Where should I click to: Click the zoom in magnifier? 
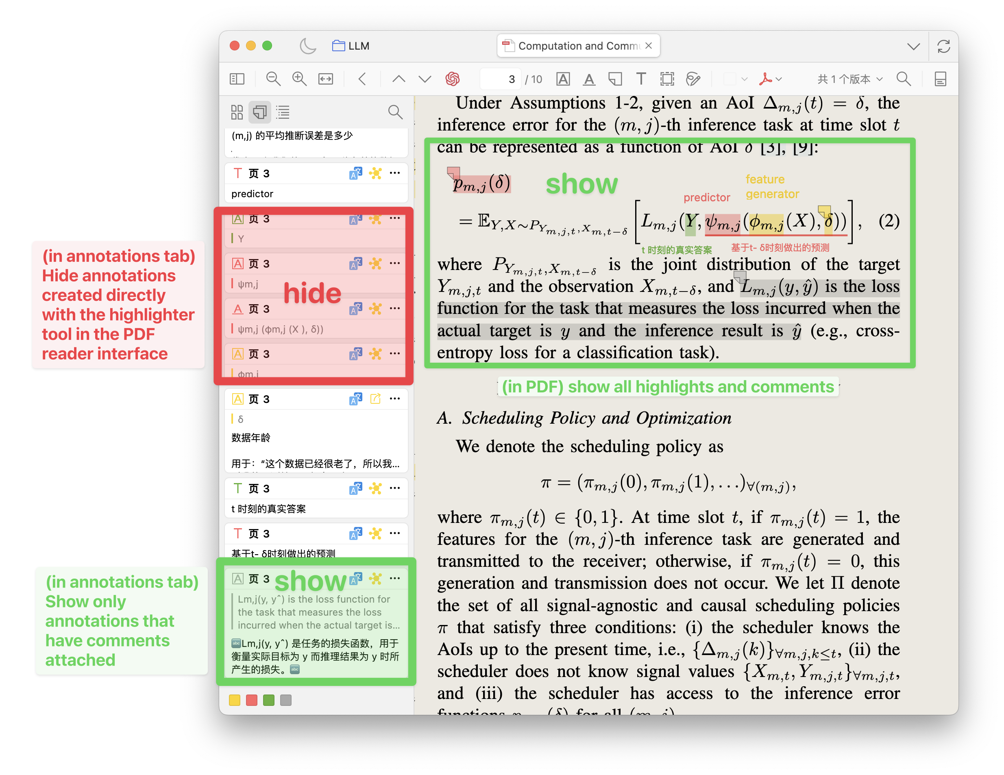coord(299,79)
